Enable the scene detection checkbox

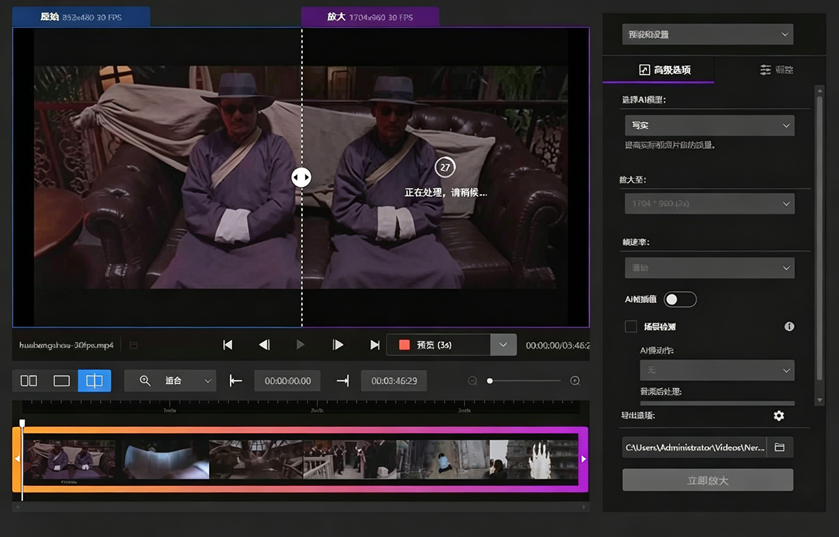[x=631, y=326]
